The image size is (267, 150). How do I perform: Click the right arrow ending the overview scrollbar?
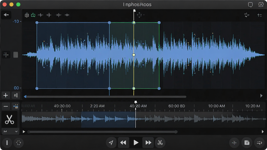tap(263, 132)
